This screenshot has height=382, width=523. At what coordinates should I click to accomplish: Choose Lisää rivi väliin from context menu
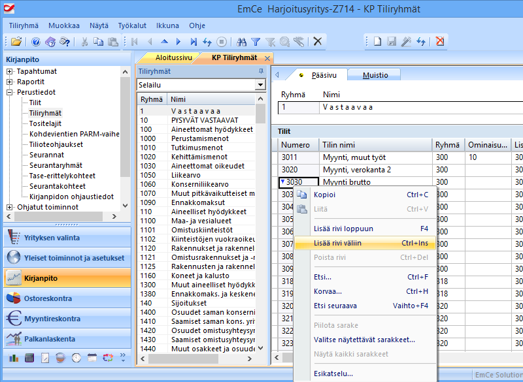pos(365,243)
